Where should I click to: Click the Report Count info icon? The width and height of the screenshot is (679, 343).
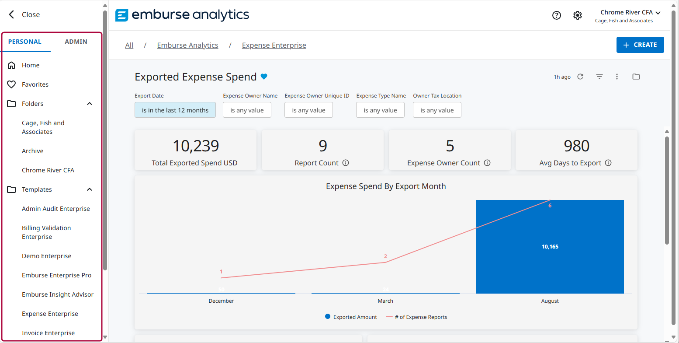coord(346,163)
